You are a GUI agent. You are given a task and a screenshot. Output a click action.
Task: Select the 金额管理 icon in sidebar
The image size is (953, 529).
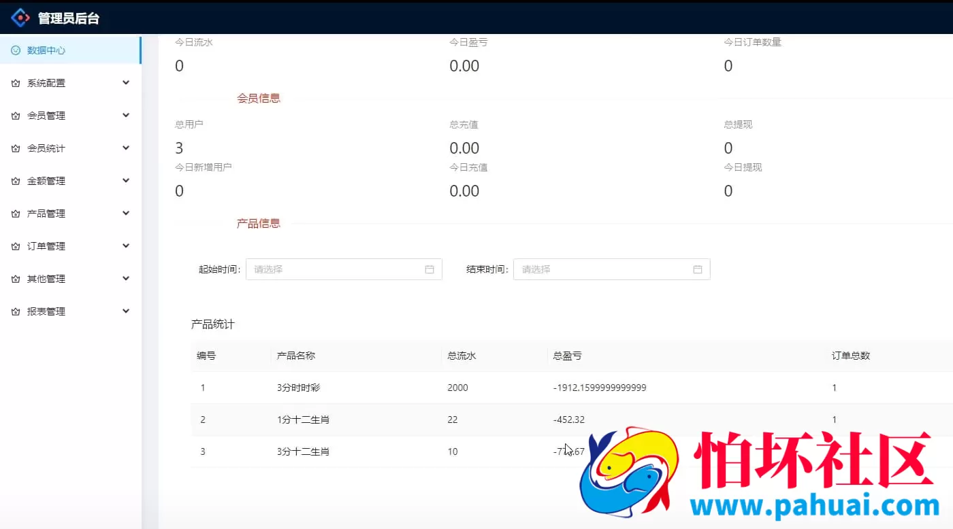[x=15, y=180]
